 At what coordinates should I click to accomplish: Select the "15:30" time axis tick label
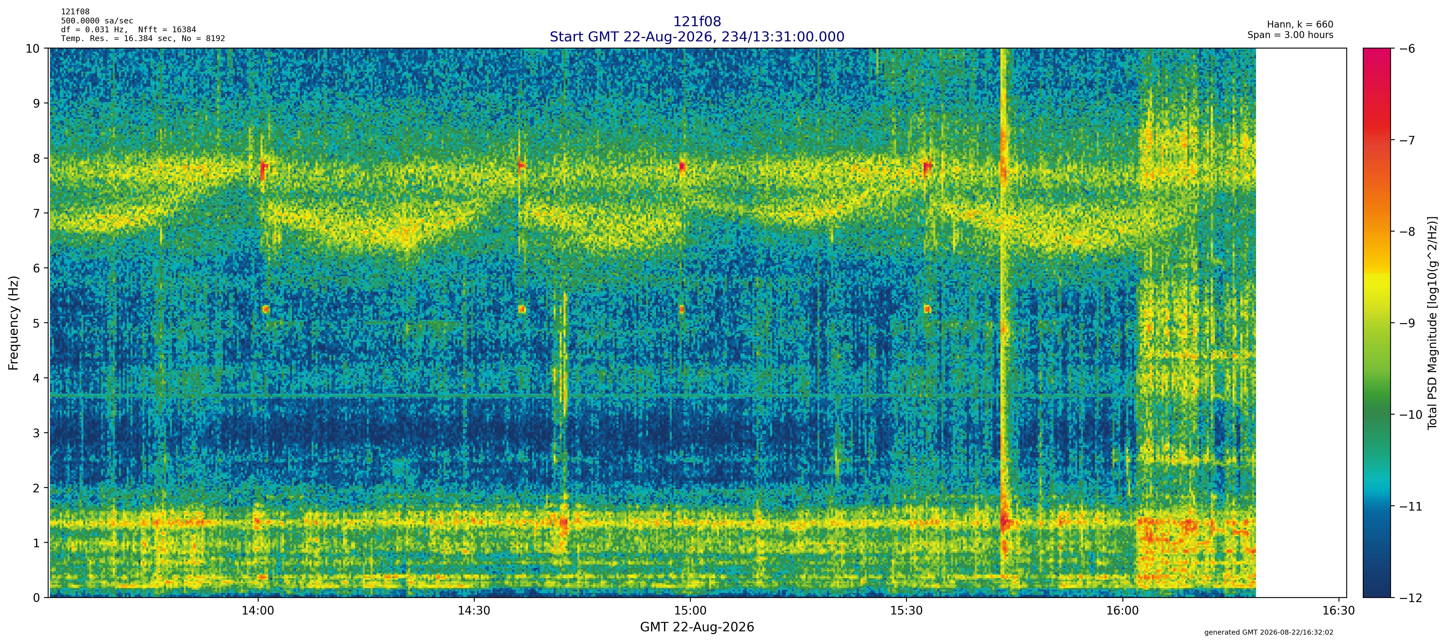click(x=906, y=610)
